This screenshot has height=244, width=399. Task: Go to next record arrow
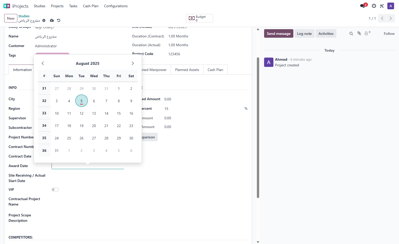point(391,18)
